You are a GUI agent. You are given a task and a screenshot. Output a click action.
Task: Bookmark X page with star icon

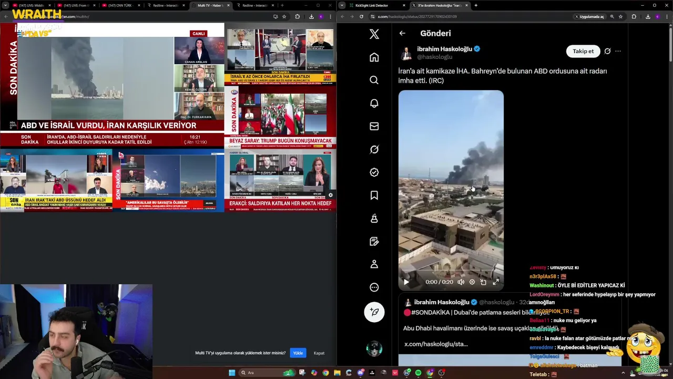620,16
